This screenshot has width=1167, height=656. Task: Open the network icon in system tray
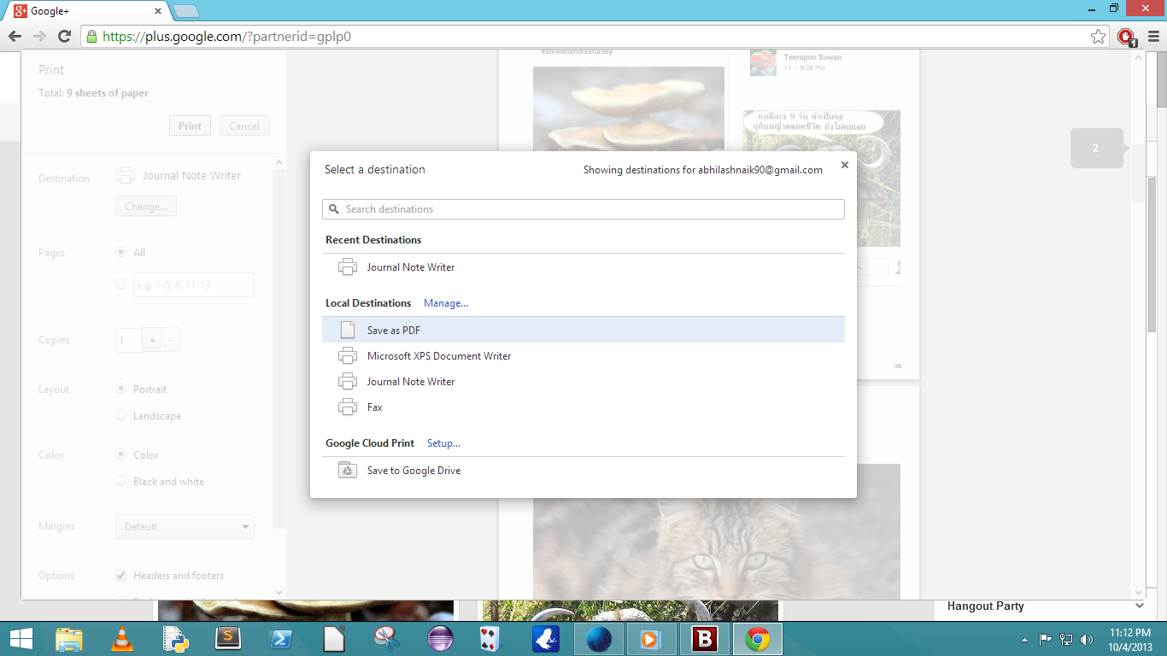click(x=1066, y=639)
